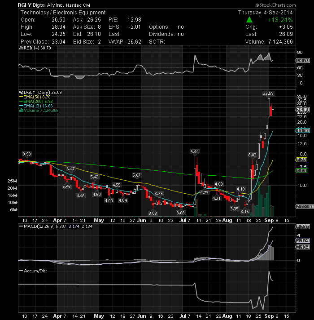Click the 26.09 last price axis tag
Screen dimensions: 314x320
302,110
